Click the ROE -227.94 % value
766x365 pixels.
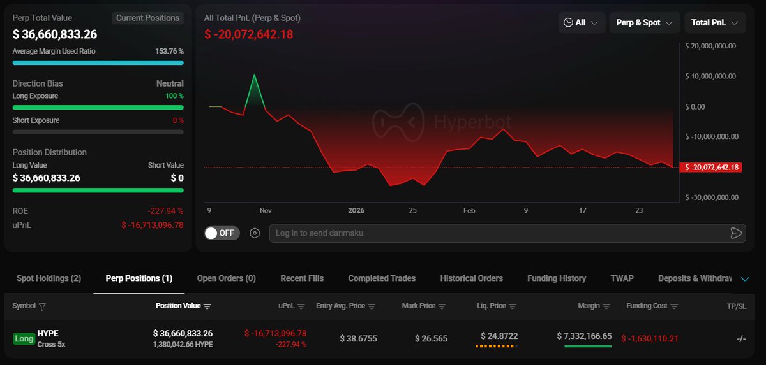click(164, 211)
